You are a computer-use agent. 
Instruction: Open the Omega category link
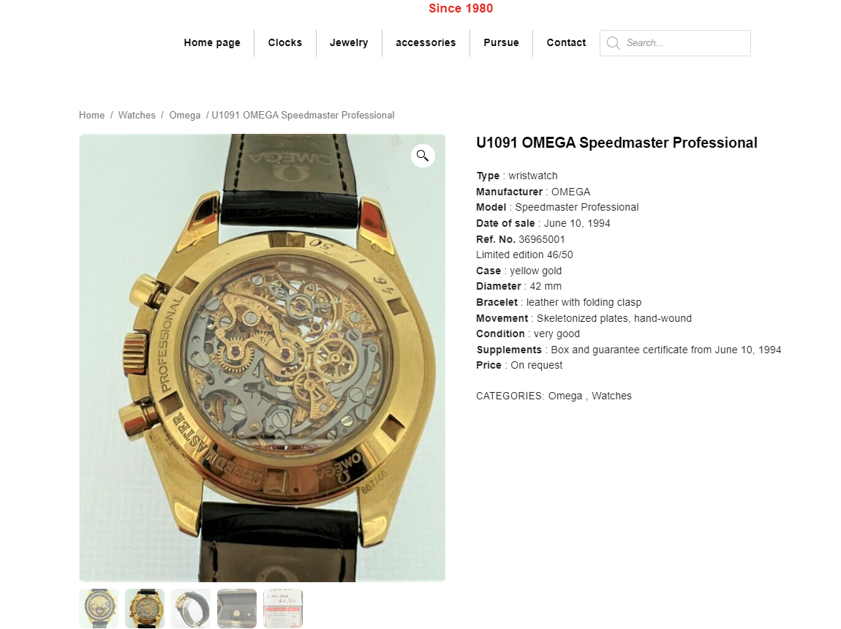tap(565, 396)
